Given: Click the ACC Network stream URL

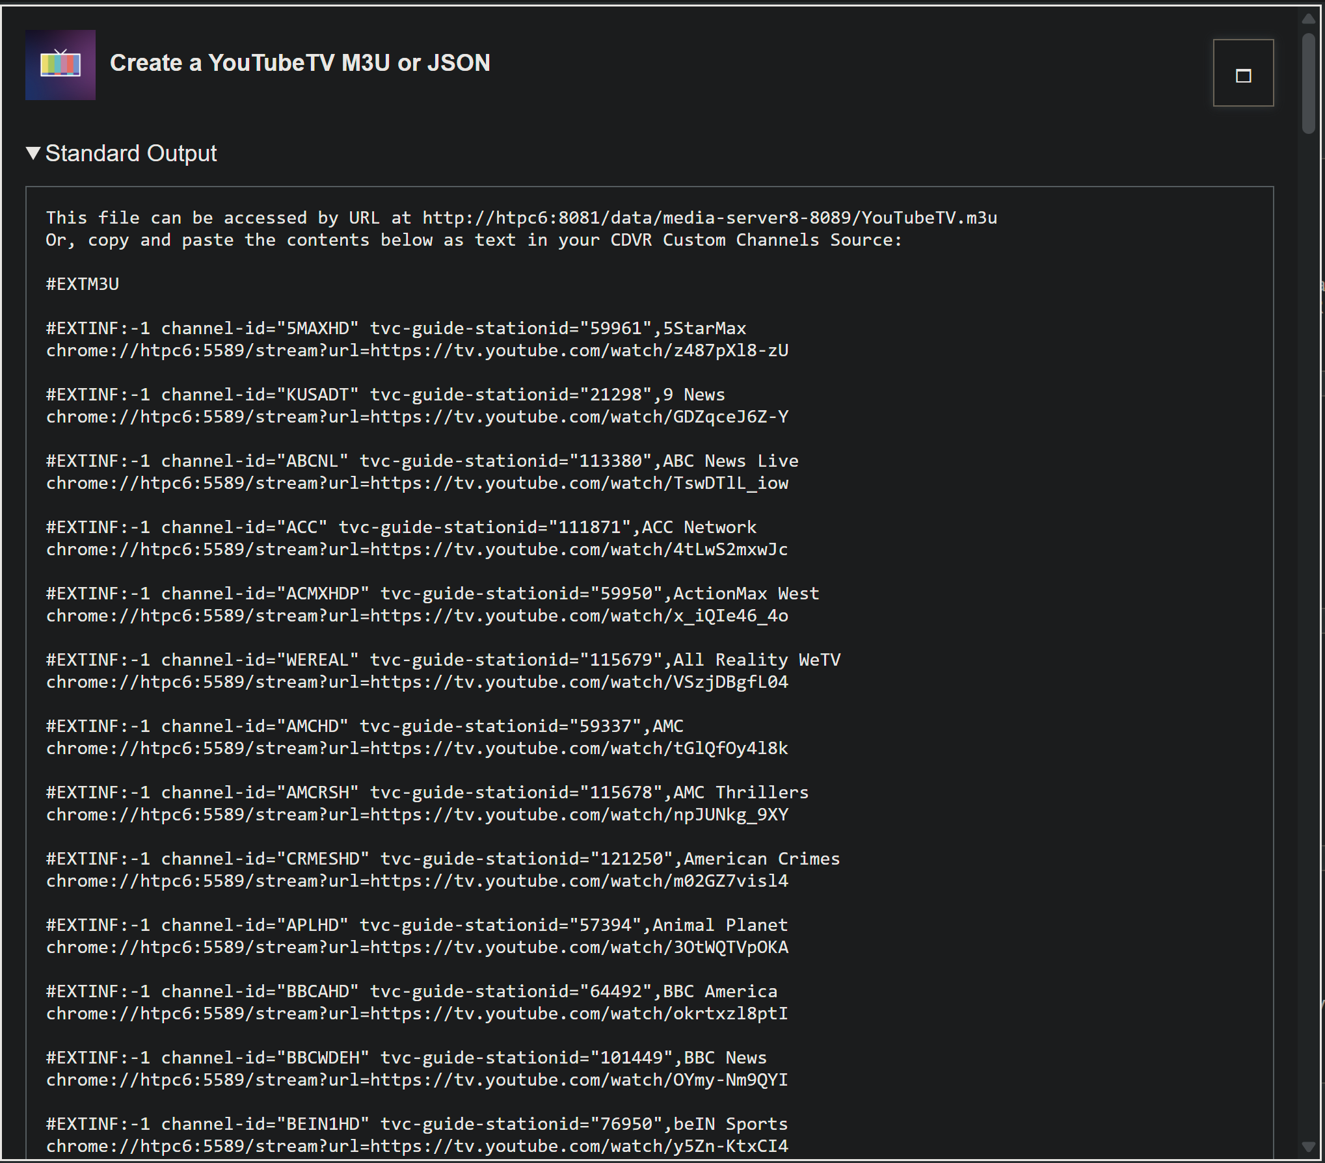Looking at the screenshot, I should [x=416, y=549].
